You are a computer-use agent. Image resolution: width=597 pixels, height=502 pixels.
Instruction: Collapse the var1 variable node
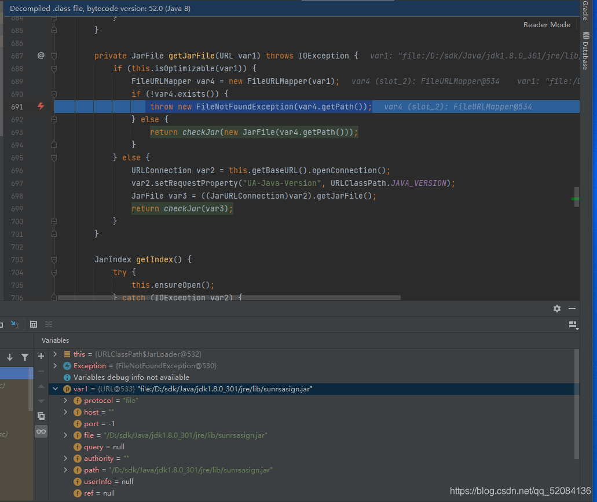tap(55, 389)
